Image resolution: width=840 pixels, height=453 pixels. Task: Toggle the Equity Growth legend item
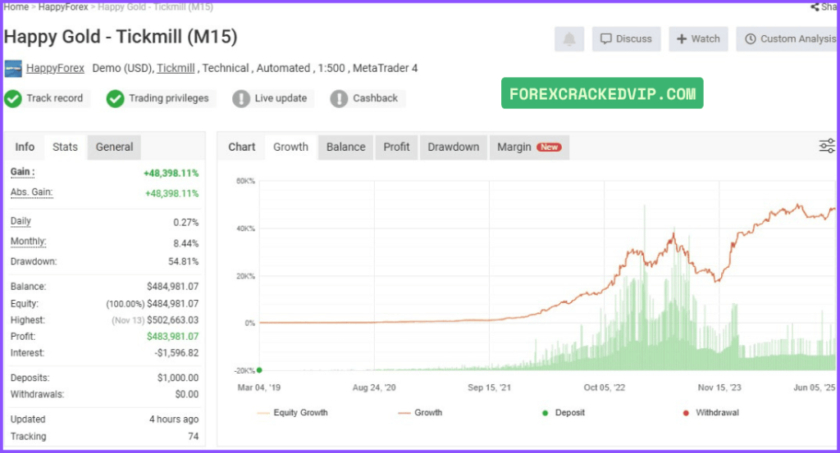click(x=293, y=413)
